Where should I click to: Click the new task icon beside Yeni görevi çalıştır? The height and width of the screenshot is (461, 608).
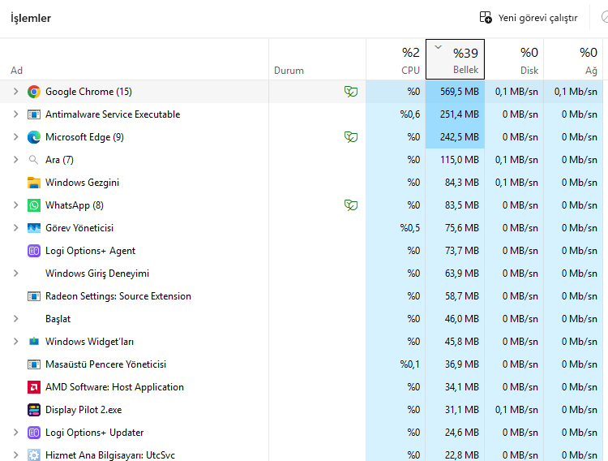click(486, 18)
